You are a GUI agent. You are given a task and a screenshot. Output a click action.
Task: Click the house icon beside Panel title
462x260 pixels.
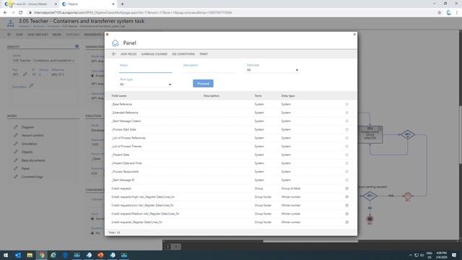coord(115,43)
